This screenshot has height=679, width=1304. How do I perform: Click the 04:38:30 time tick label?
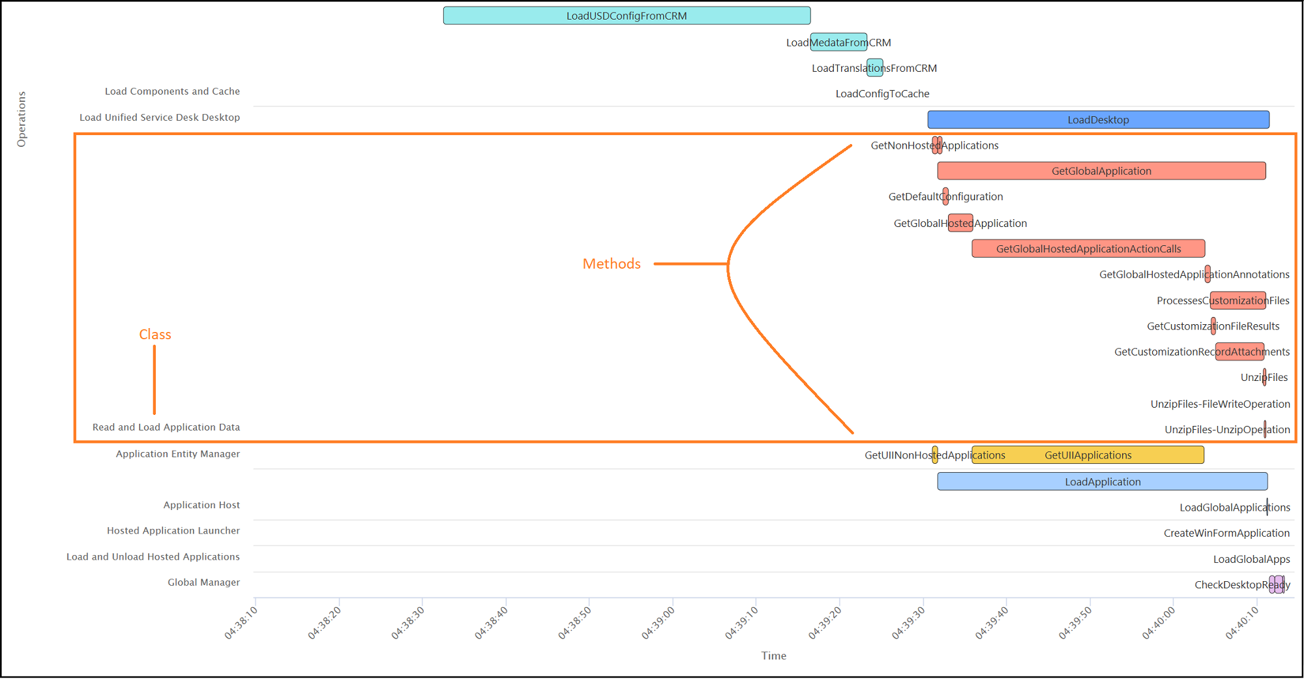[408, 623]
